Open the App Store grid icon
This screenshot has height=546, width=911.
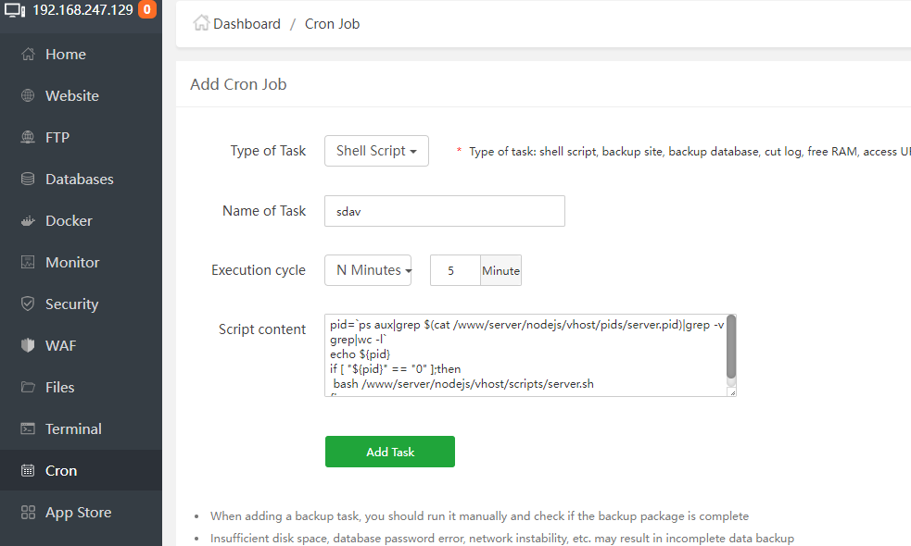tap(28, 513)
